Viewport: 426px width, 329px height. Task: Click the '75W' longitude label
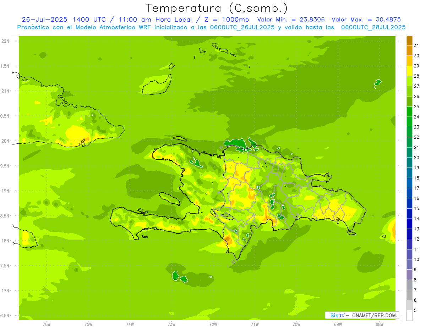(x=88, y=324)
